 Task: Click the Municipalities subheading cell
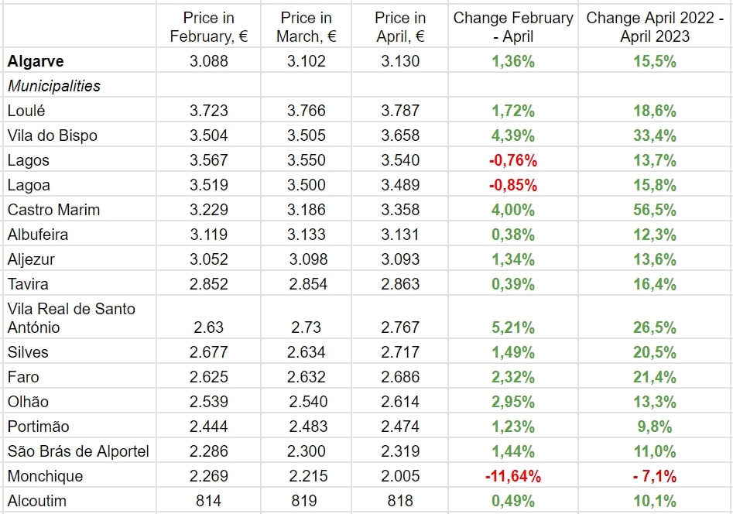[x=54, y=86]
